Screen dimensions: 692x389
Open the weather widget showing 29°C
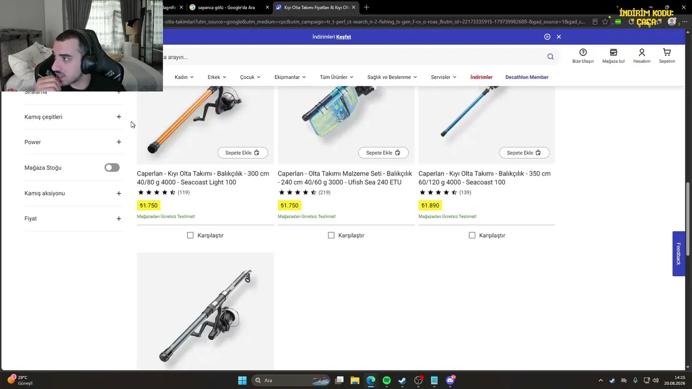tap(20, 380)
